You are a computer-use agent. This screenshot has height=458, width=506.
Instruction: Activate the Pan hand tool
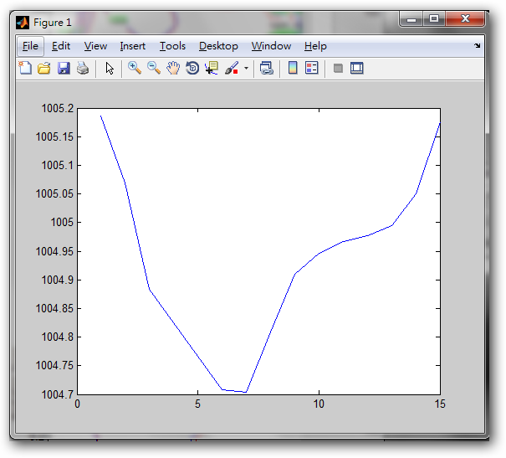[173, 69]
